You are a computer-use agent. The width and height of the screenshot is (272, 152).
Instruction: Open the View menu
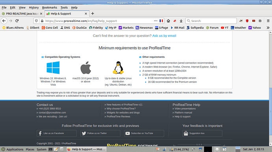[22, 7]
